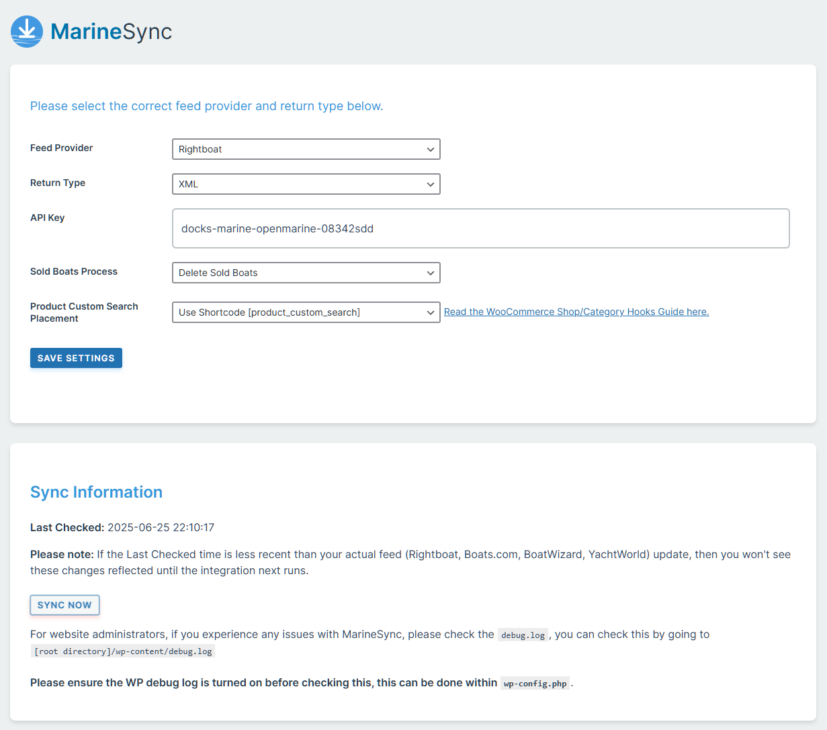827x730 pixels.
Task: Expand the Sold Boats Process dropdown
Action: click(306, 273)
